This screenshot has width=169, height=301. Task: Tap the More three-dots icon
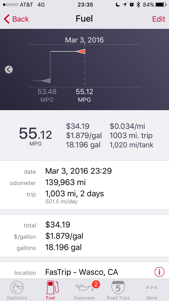[152, 287]
